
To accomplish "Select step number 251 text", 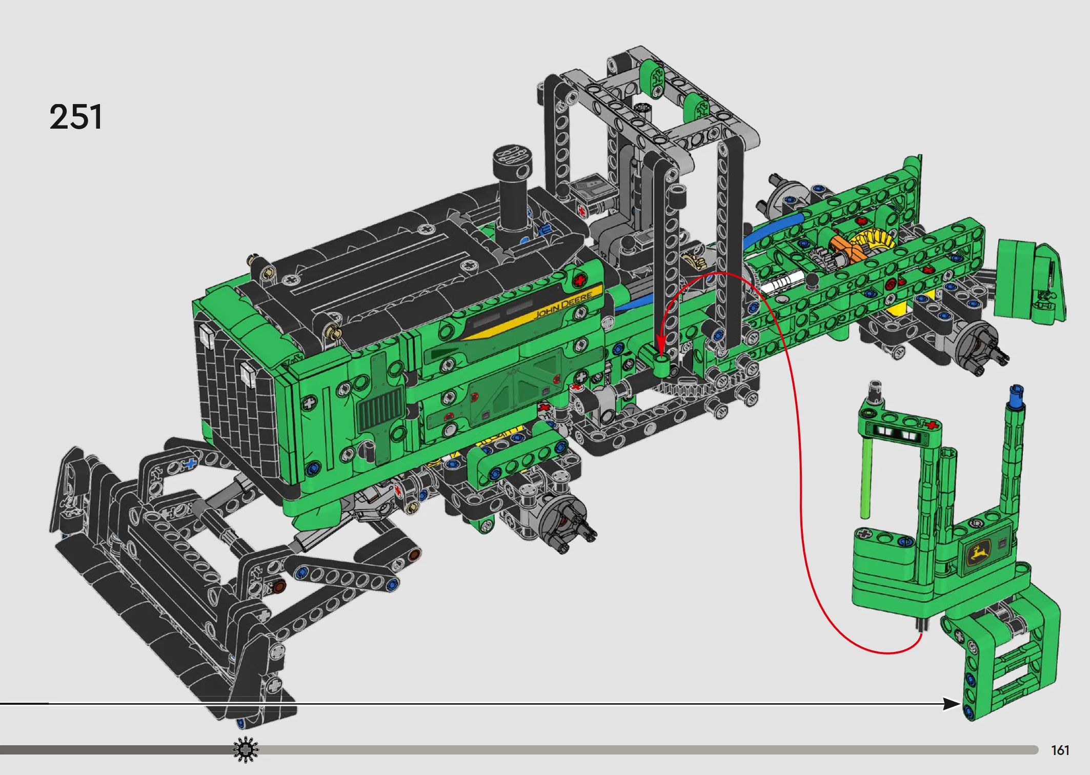I will point(76,117).
